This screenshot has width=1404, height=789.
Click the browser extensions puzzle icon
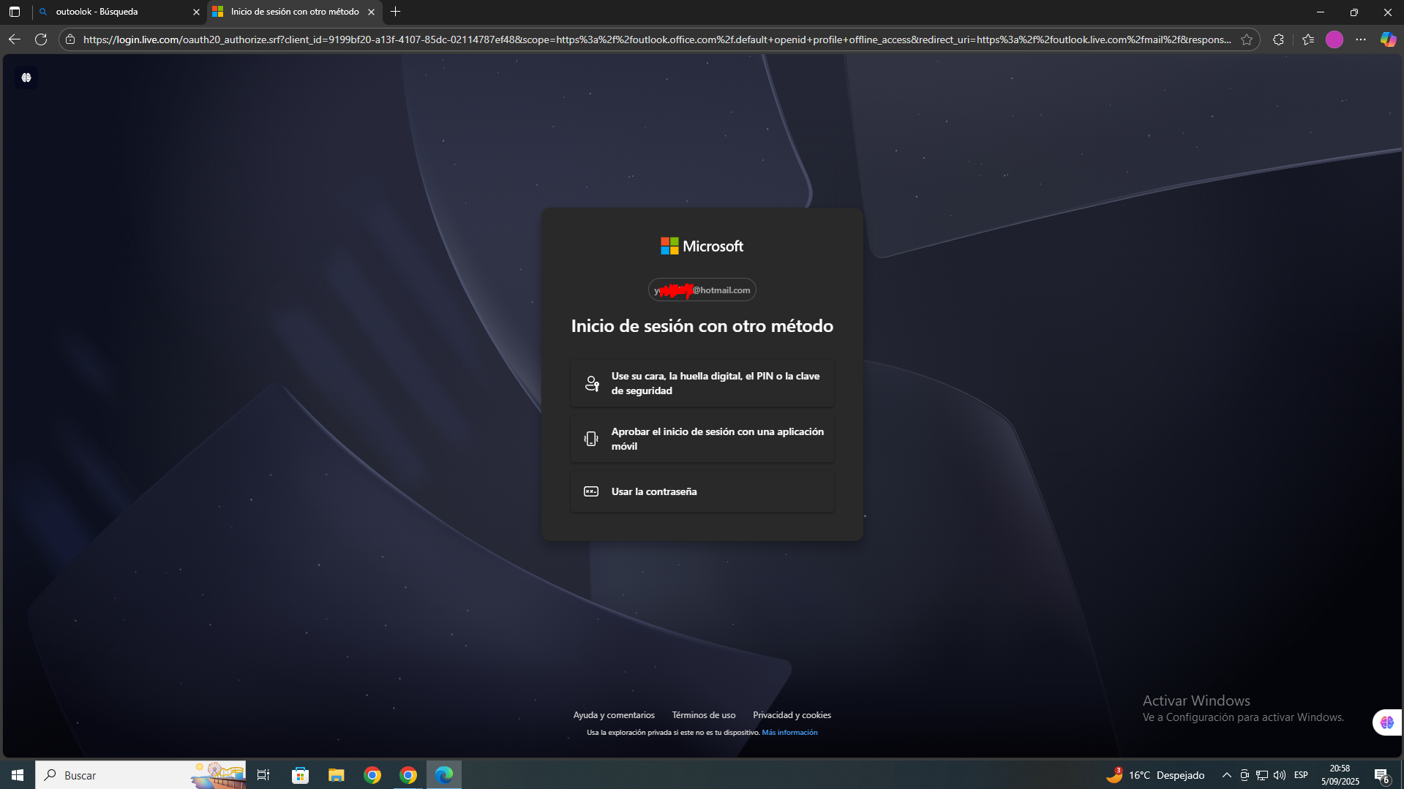pos(1279,39)
